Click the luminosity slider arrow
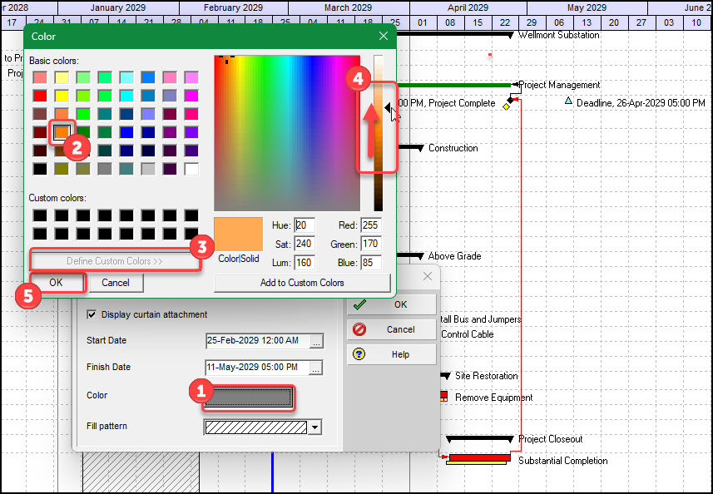Viewport: 713px width, 494px height. point(387,108)
